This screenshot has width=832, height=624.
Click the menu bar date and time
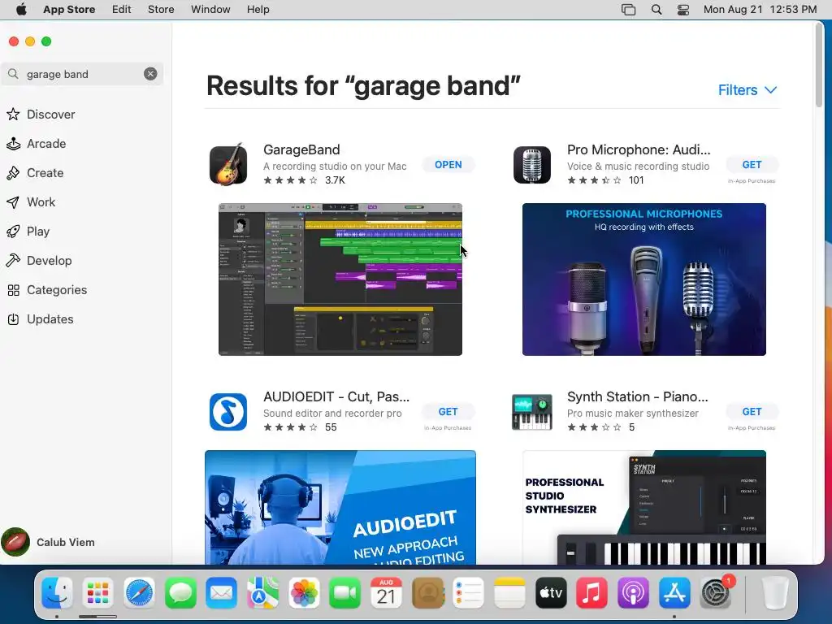[x=760, y=10]
